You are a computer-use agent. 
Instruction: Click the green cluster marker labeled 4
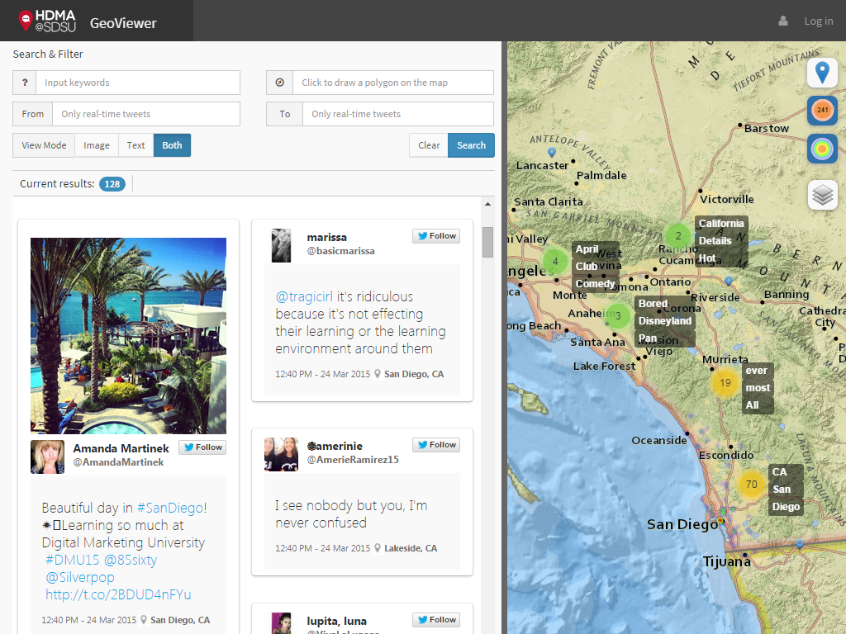pos(554,262)
